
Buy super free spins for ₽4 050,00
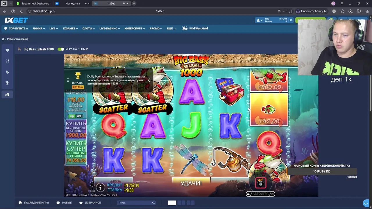pos(76,152)
